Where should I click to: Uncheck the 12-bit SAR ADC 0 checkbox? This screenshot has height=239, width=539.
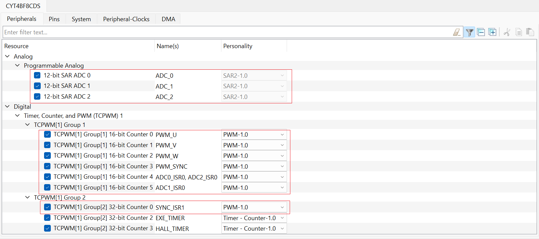[x=37, y=75]
